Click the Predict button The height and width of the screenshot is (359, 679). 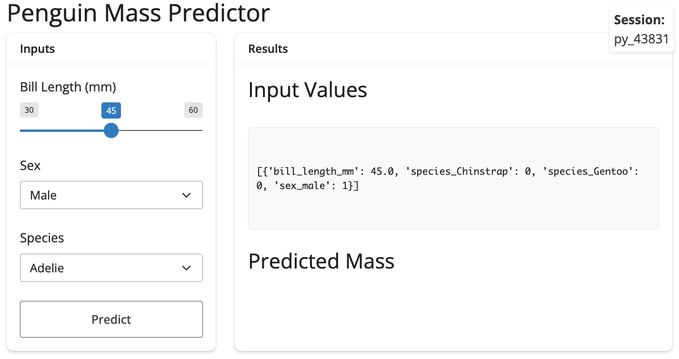(111, 319)
